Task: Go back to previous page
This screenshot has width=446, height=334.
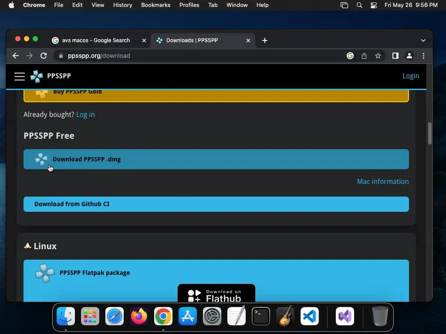Action: 16,56
